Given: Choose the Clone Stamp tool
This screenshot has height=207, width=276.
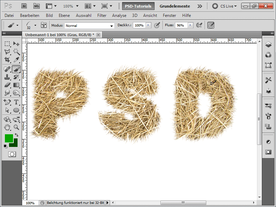Looking at the screenshot, I should [7, 77].
